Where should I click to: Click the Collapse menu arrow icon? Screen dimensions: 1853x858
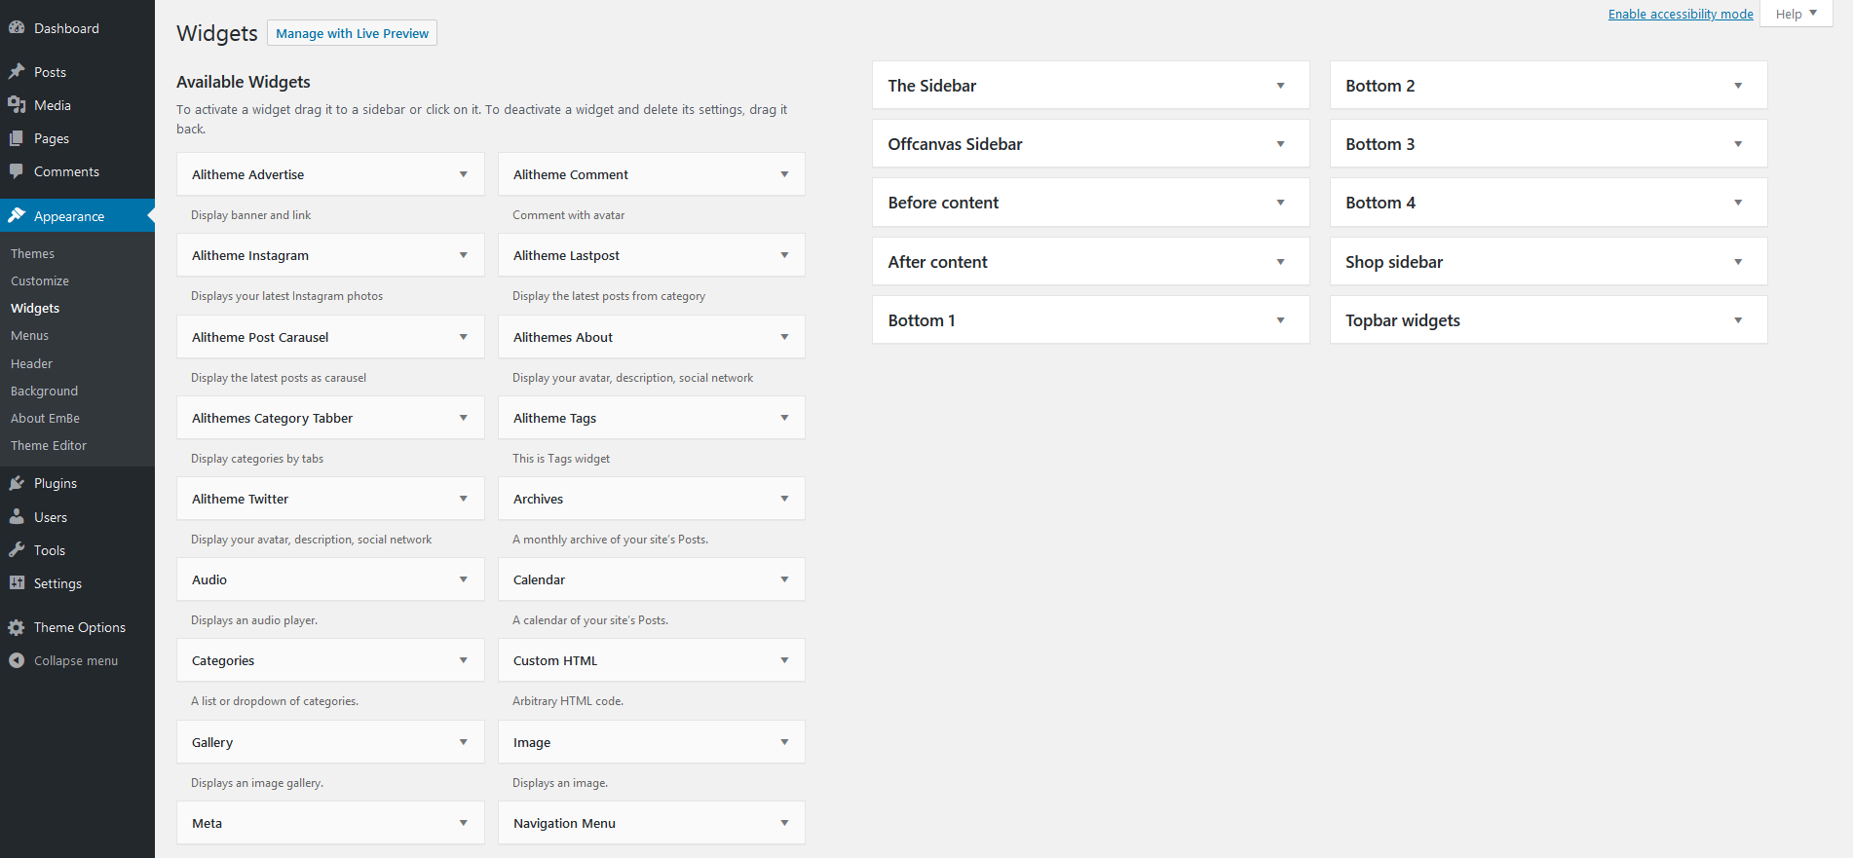pyautogui.click(x=17, y=660)
